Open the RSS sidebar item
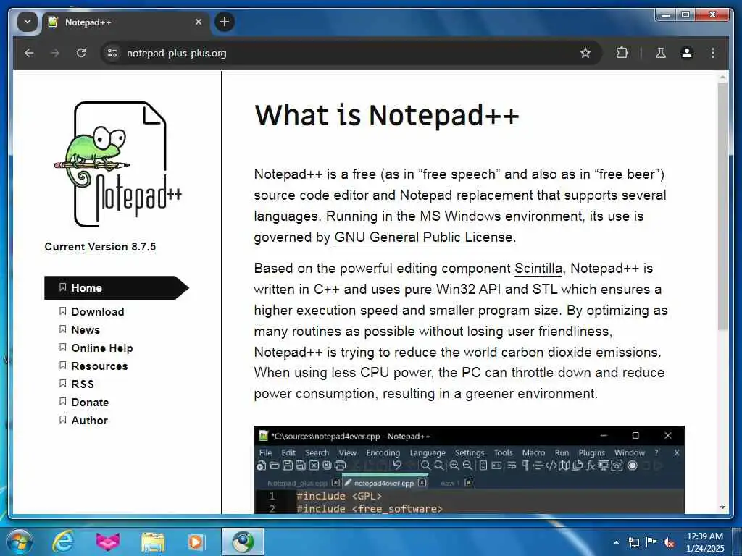Viewport: 742px width, 556px height. coord(83,384)
